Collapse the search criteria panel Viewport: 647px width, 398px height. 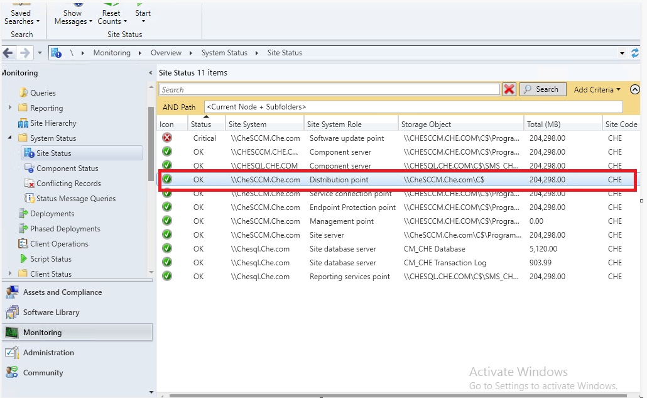click(634, 89)
